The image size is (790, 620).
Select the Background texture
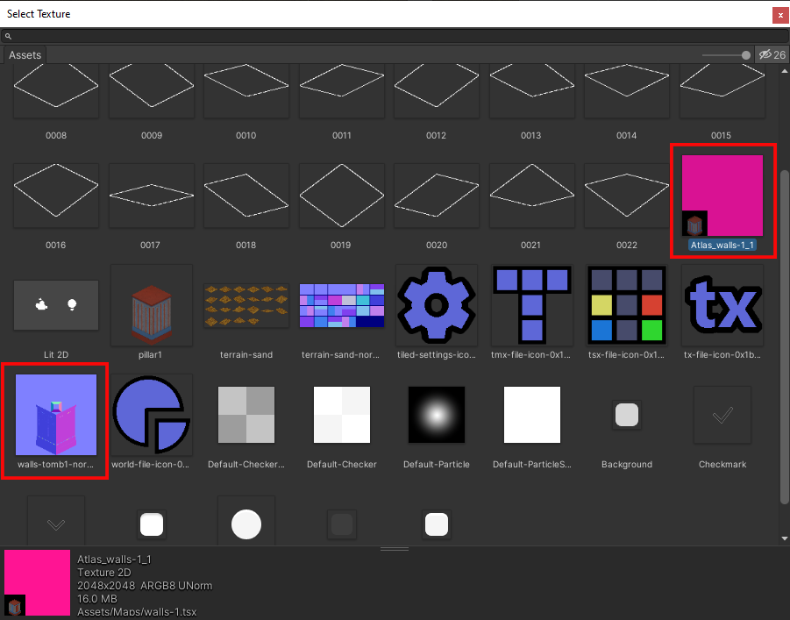click(626, 415)
